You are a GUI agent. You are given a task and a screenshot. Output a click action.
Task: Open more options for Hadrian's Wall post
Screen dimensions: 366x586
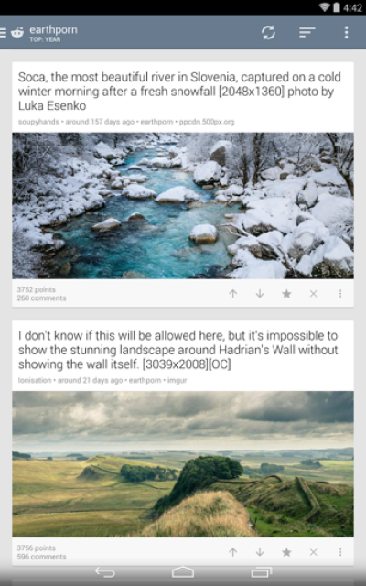[x=340, y=552]
